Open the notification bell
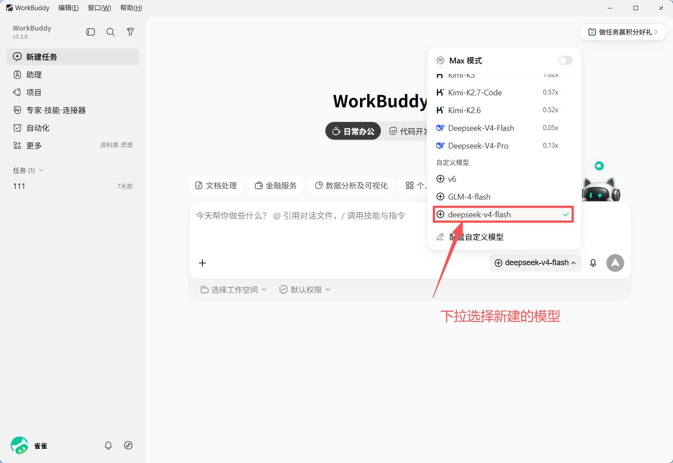 click(108, 445)
